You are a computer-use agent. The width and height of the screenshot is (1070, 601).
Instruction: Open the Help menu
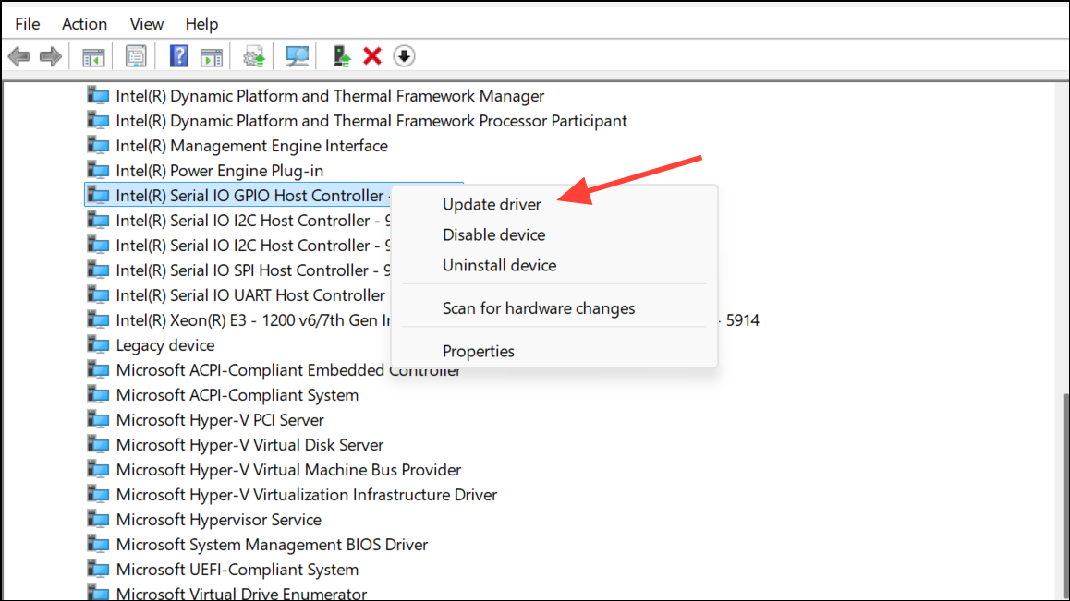tap(202, 24)
